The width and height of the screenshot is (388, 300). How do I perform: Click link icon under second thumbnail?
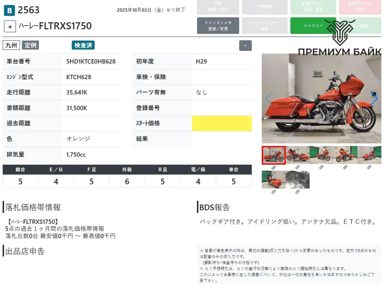point(297,167)
